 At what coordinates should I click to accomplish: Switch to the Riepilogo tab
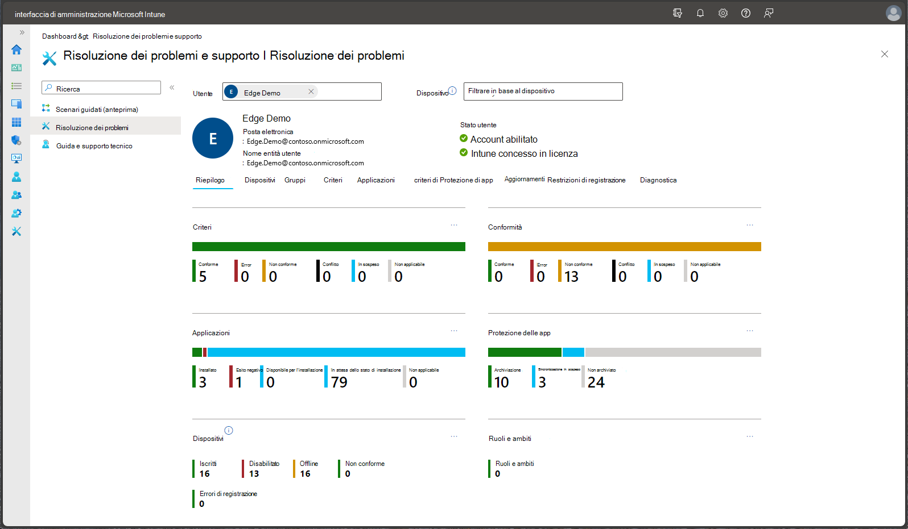(211, 180)
